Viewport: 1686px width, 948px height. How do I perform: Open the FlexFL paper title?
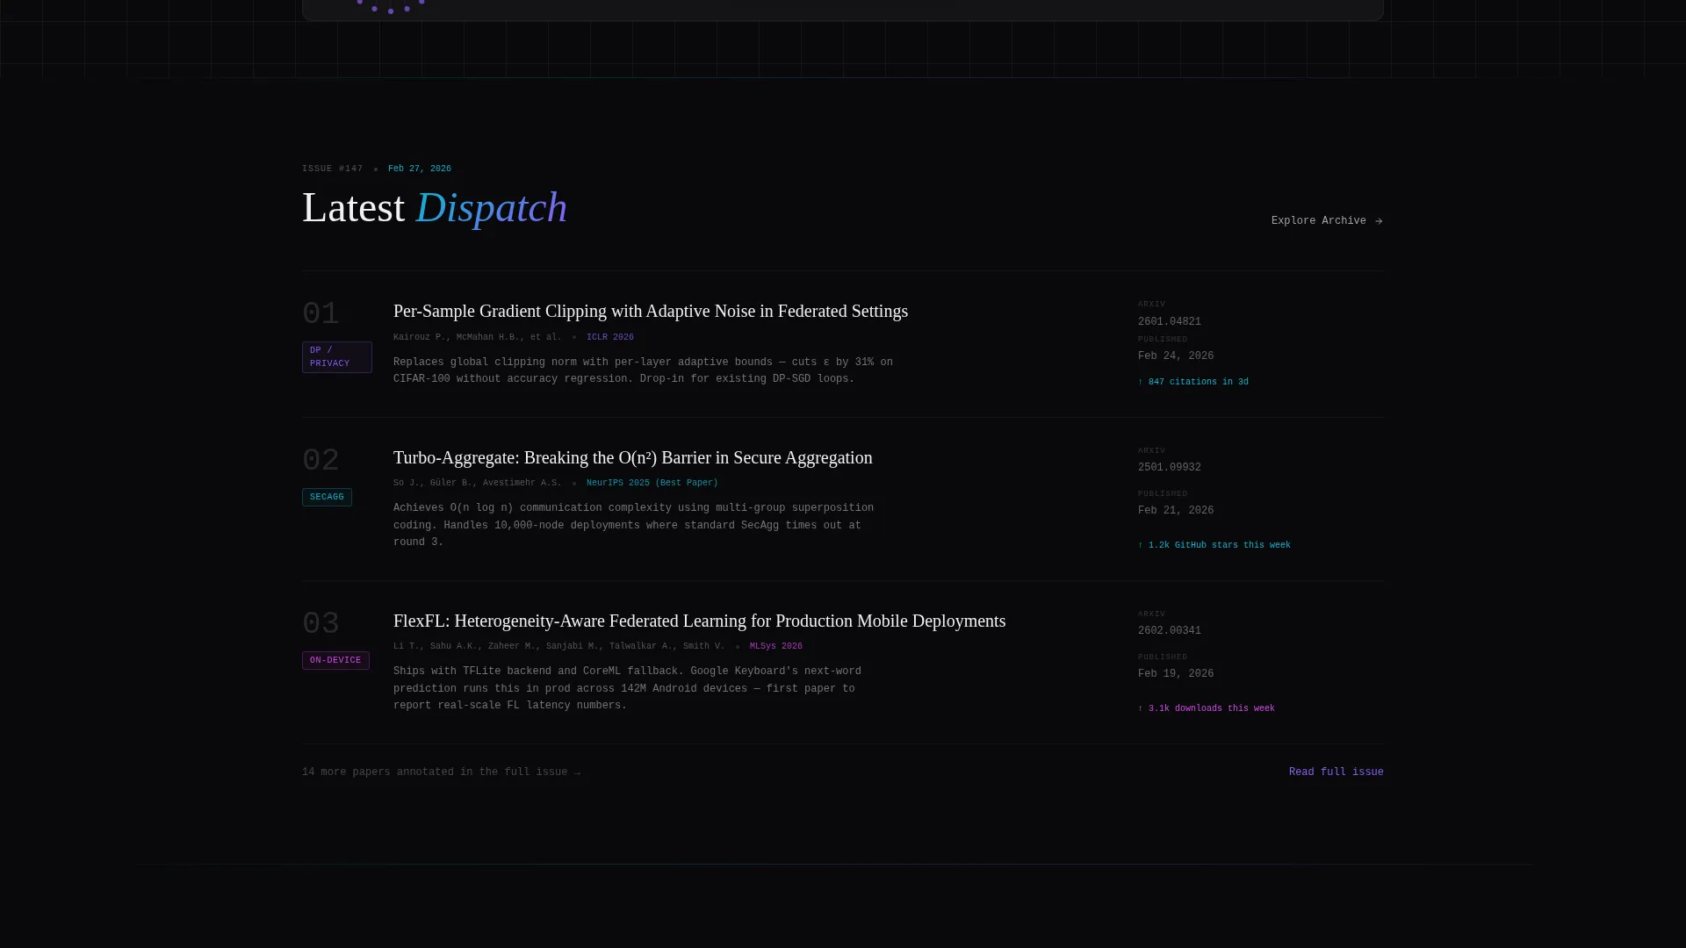click(x=700, y=621)
